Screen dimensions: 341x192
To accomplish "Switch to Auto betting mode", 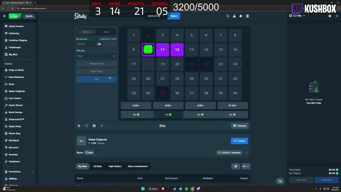I will (x=106, y=32).
